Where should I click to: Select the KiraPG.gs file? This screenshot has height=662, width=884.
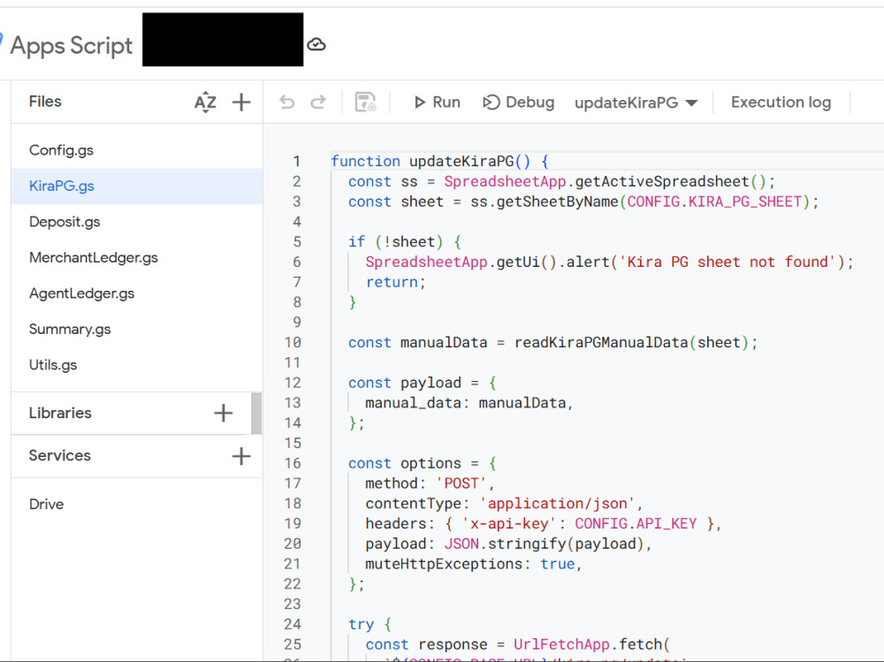(x=136, y=186)
